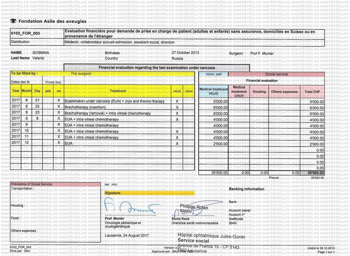Click the pink 'Précisions of Social Service' header

click(55, 184)
